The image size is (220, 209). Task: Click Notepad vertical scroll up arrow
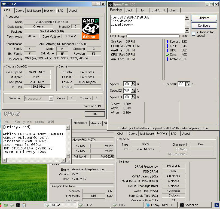coord(68,127)
